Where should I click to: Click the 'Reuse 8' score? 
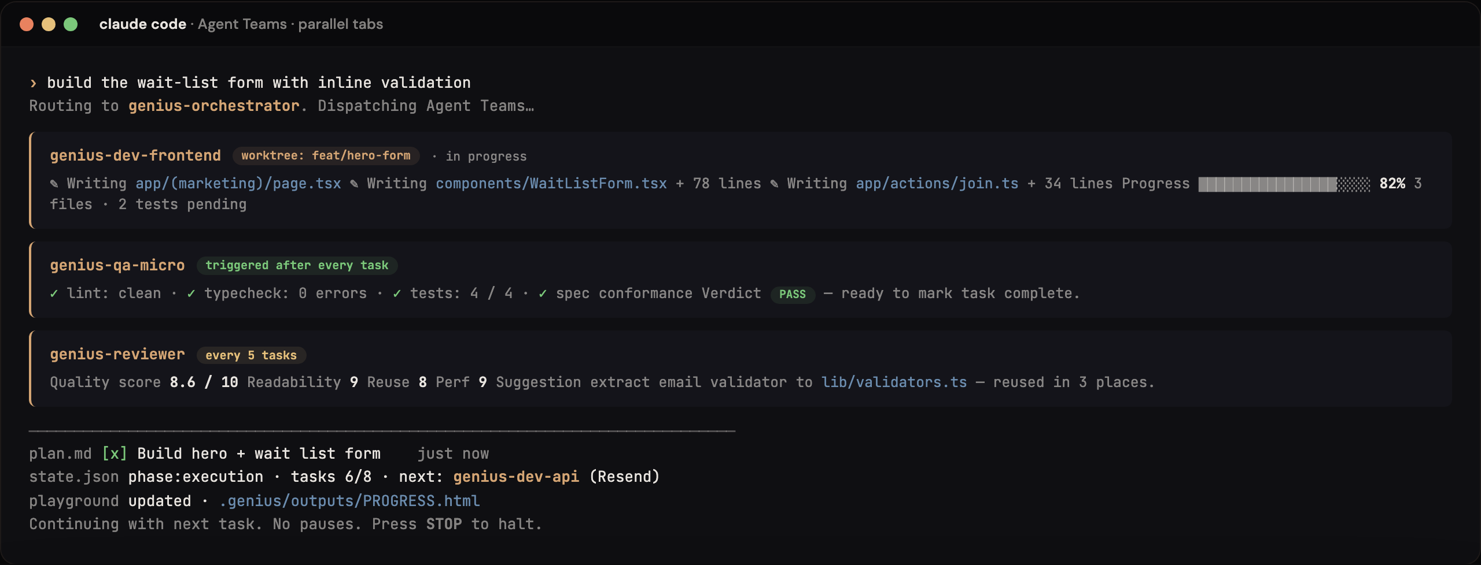[397, 382]
